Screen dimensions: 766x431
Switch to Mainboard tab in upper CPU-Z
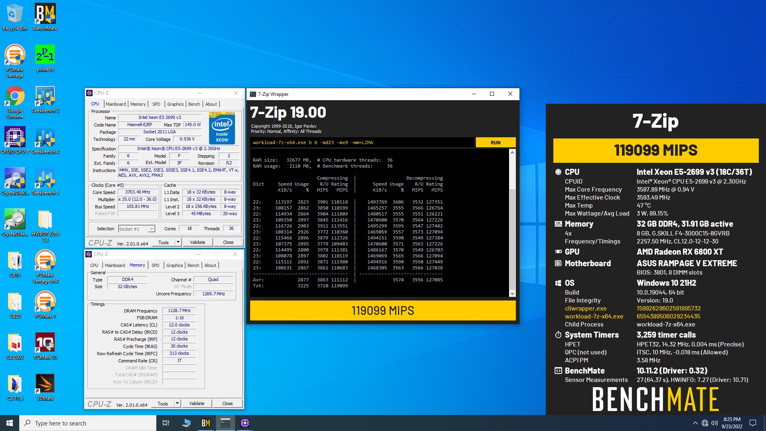tap(116, 104)
